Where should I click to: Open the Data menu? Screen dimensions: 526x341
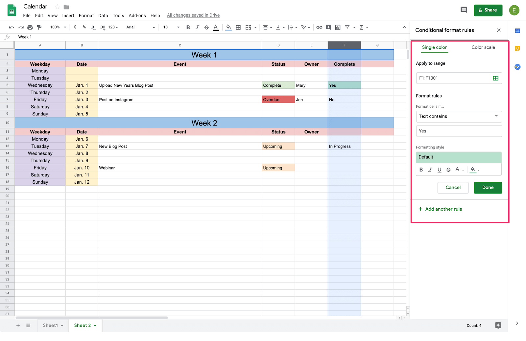pyautogui.click(x=103, y=15)
